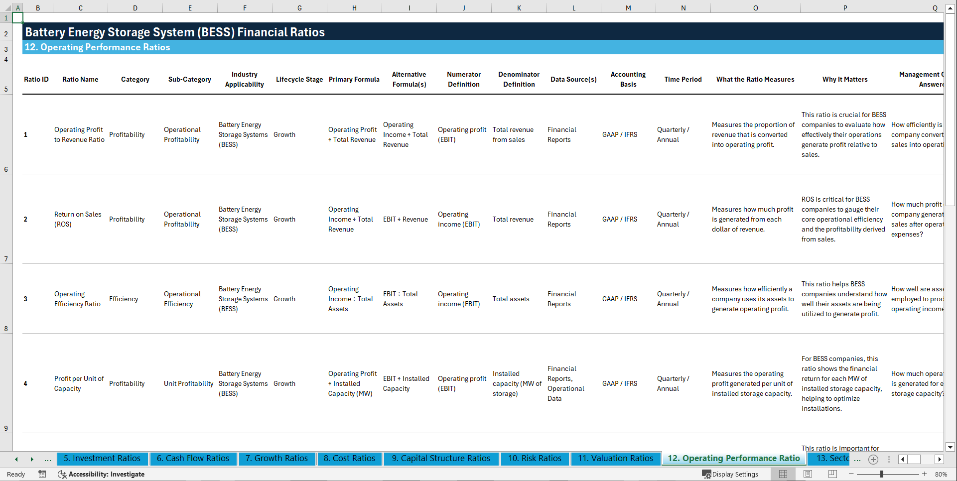Screen dimensions: 957x481
Task: Enable Page Break Preview view icon
Action: point(832,474)
